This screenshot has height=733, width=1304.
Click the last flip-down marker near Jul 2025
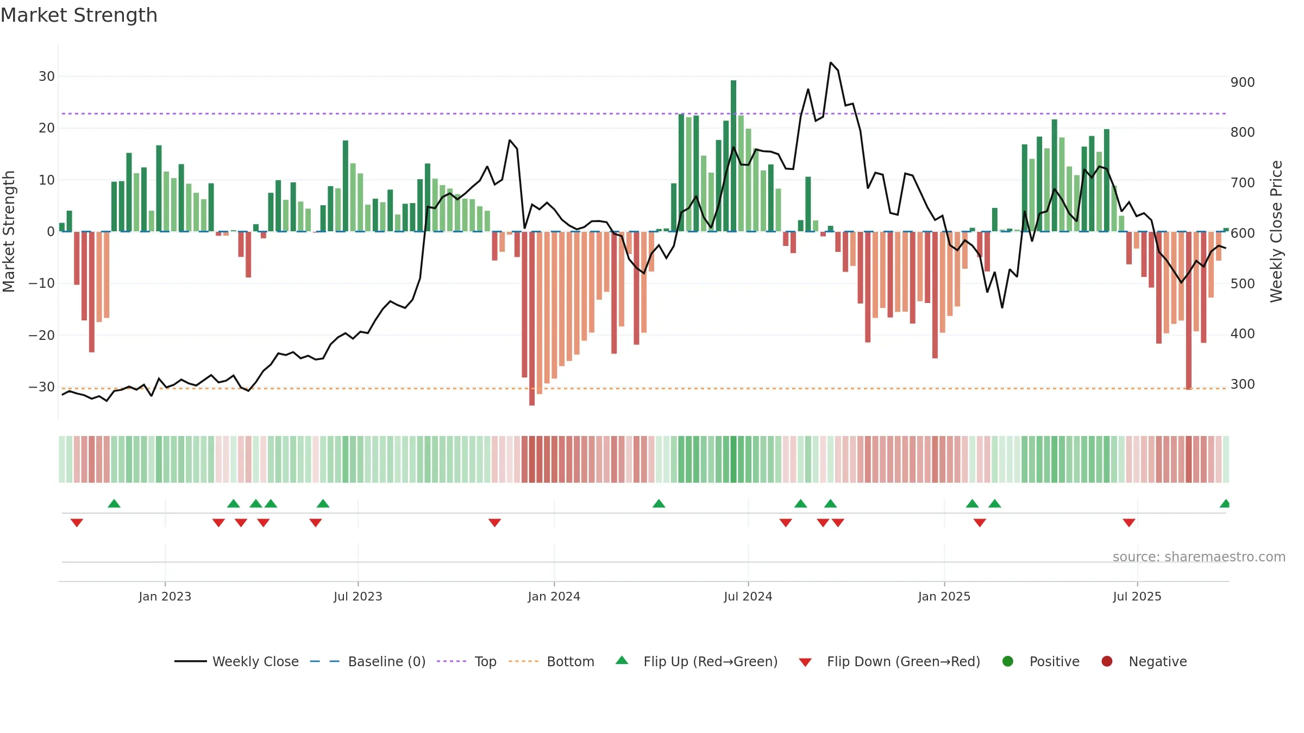(x=1129, y=523)
